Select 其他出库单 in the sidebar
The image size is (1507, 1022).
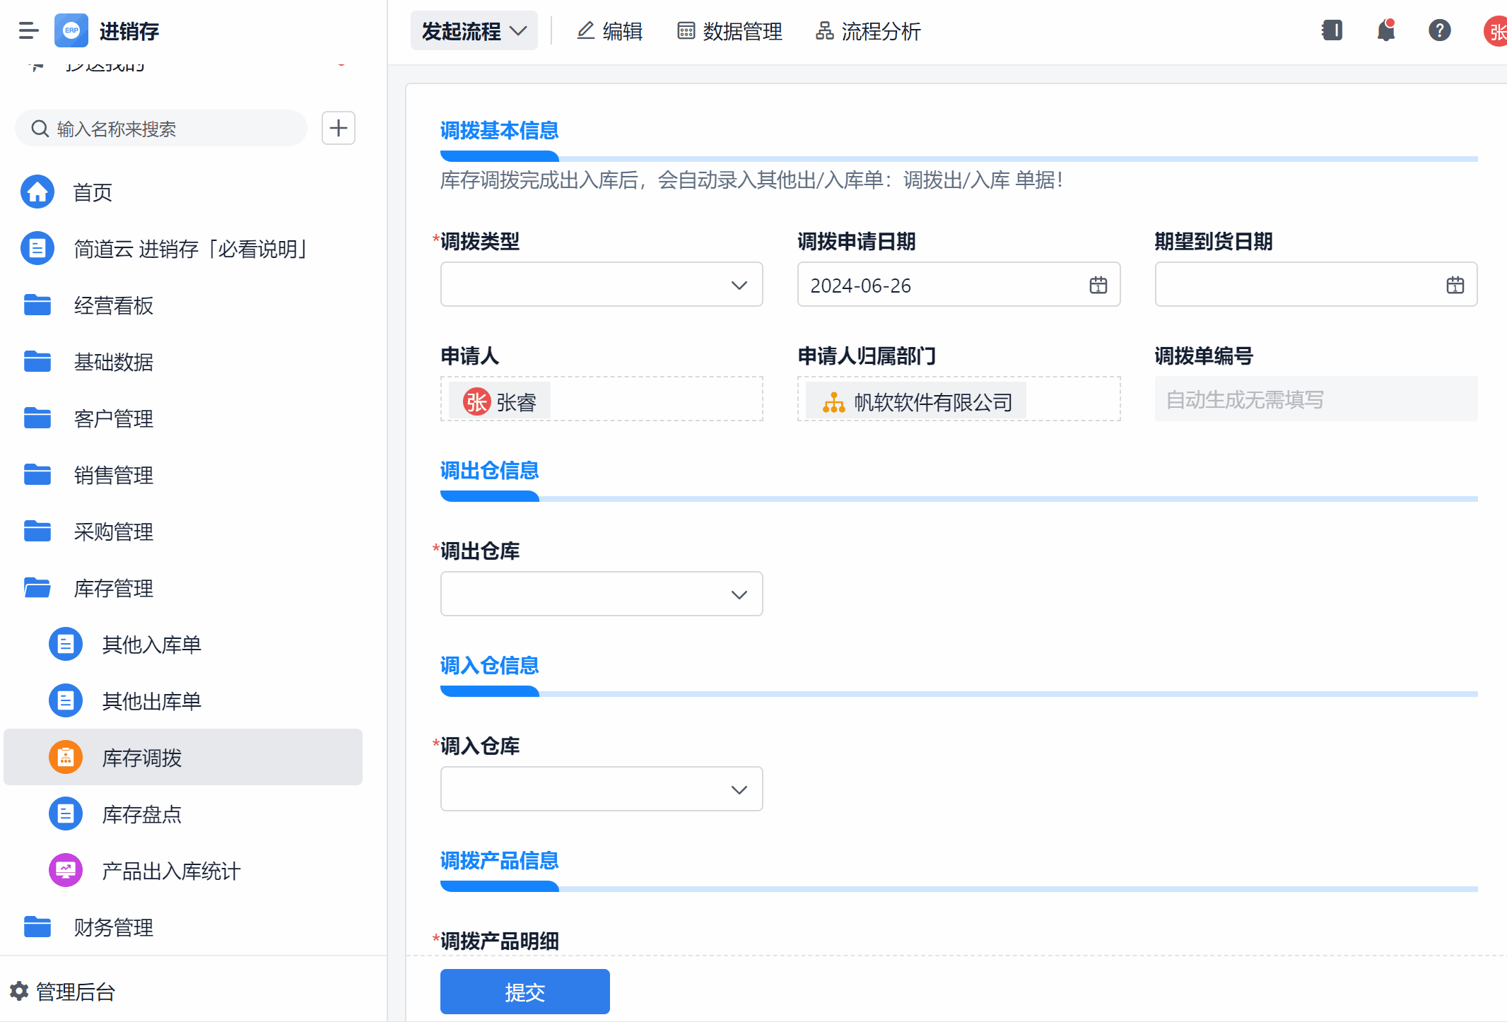click(x=151, y=700)
